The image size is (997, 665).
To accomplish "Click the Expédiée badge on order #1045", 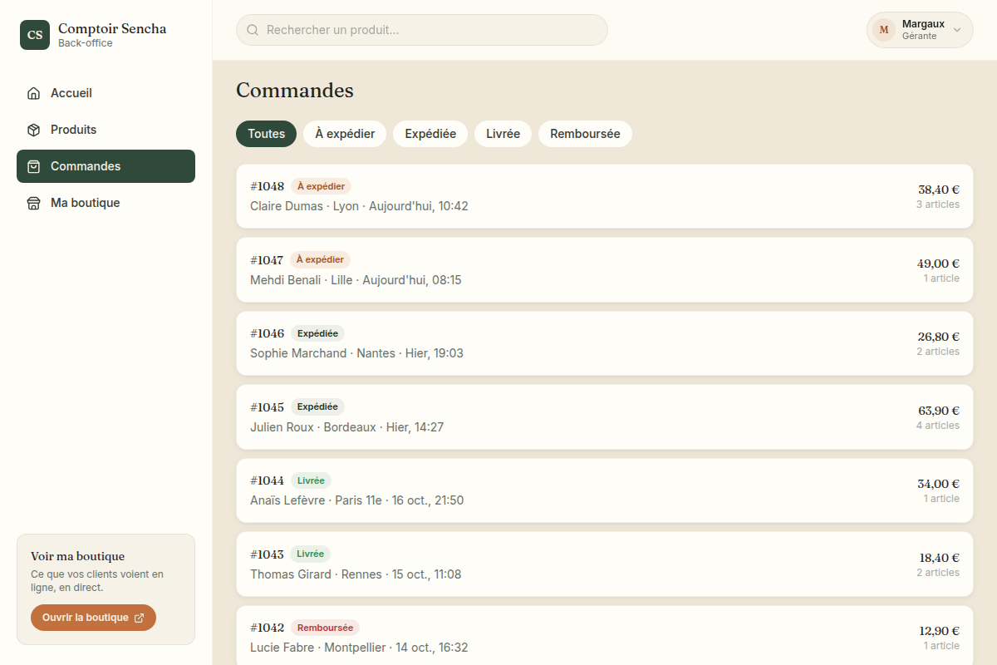I will click(x=317, y=406).
